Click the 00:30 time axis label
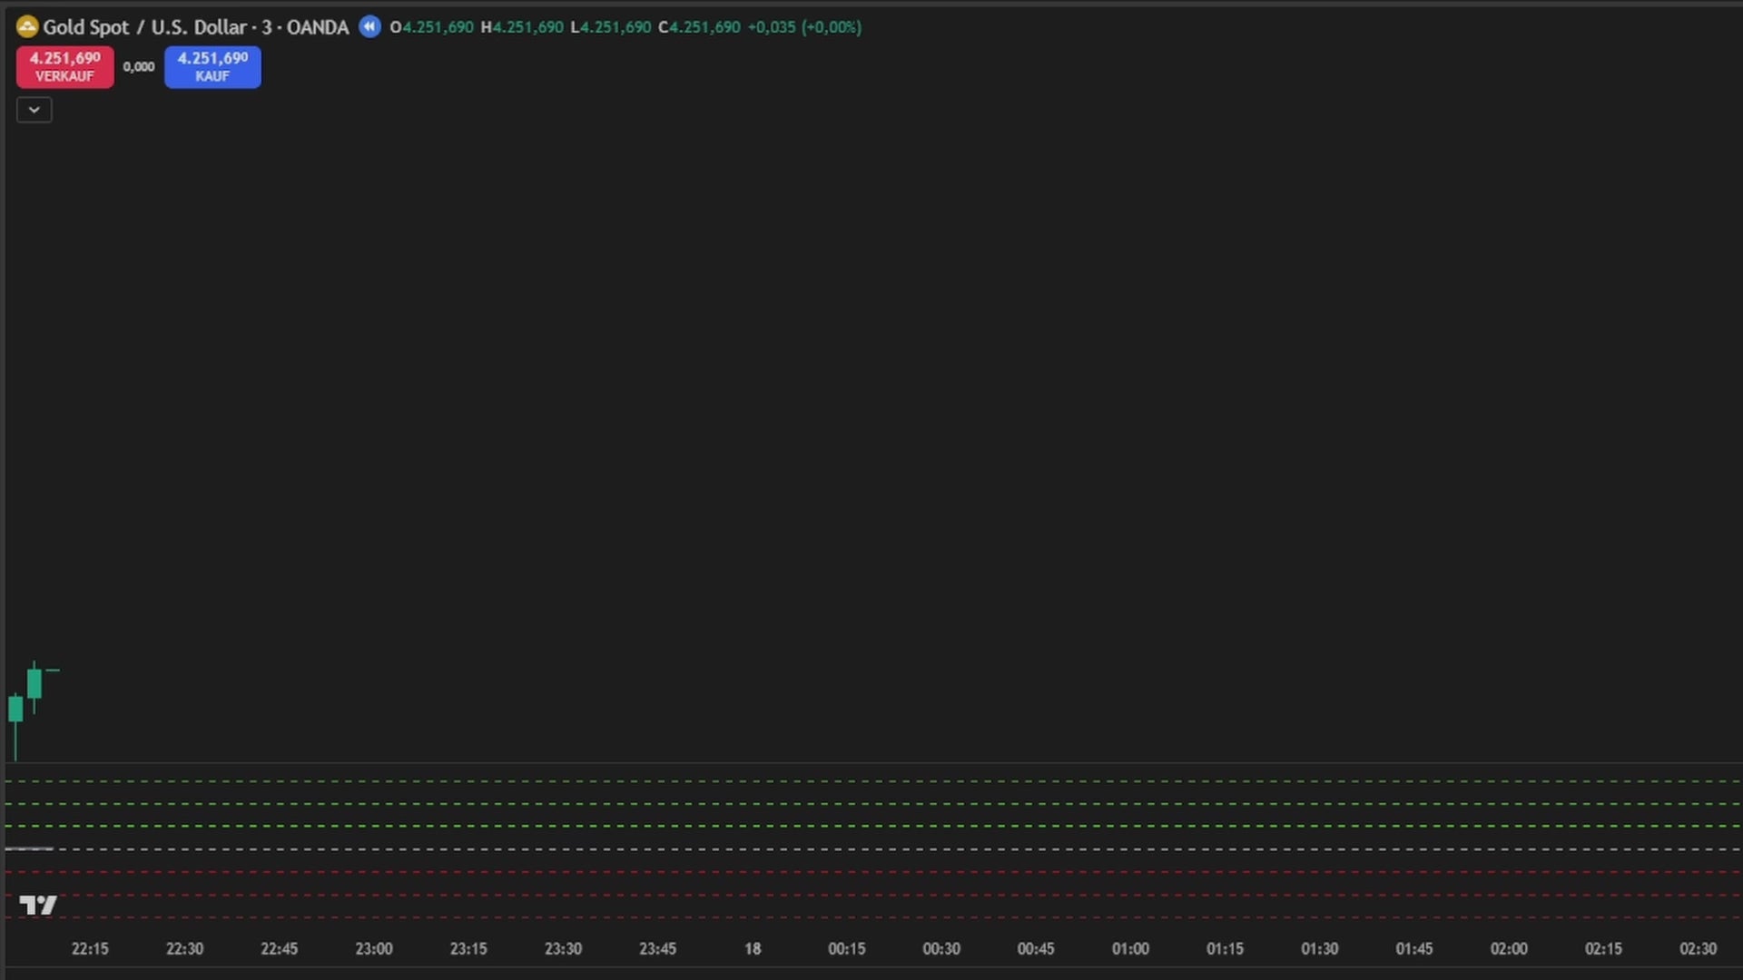The height and width of the screenshot is (980, 1743). [941, 948]
